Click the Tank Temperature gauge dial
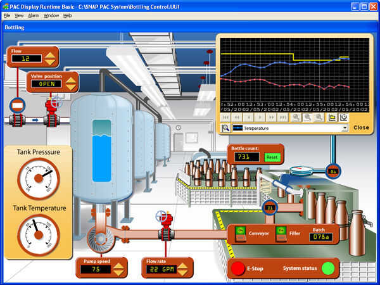Viewport: 380px width, 285px height. [x=39, y=235]
